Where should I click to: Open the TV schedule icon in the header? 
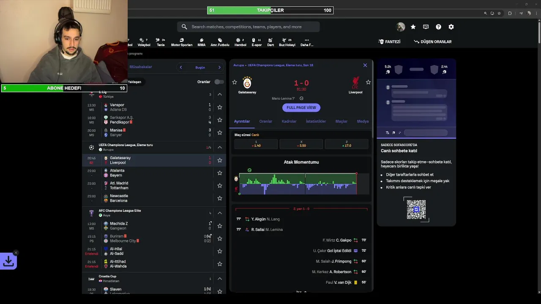point(426,27)
